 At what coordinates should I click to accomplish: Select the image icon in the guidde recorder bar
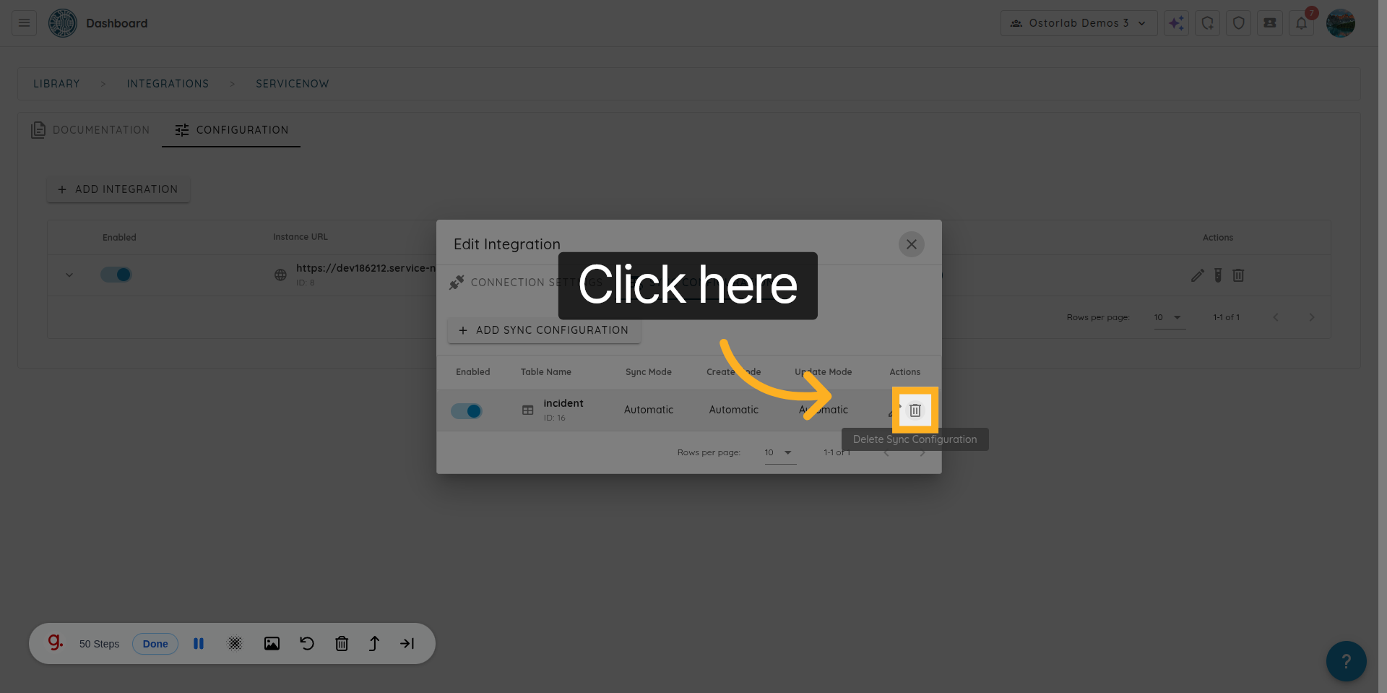[x=272, y=643]
